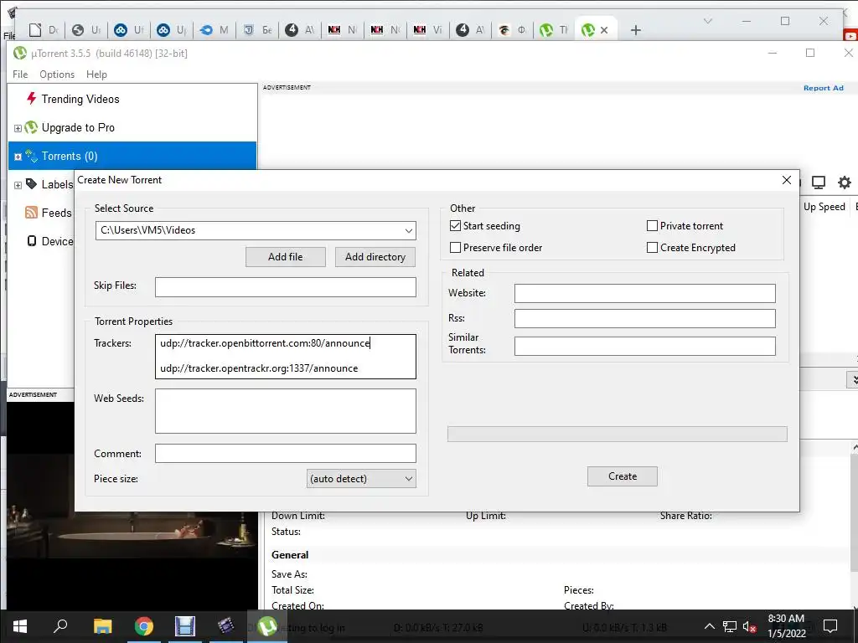Click the Labels tag icon in sidebar
Viewport: 858px width, 643px height.
(31, 183)
